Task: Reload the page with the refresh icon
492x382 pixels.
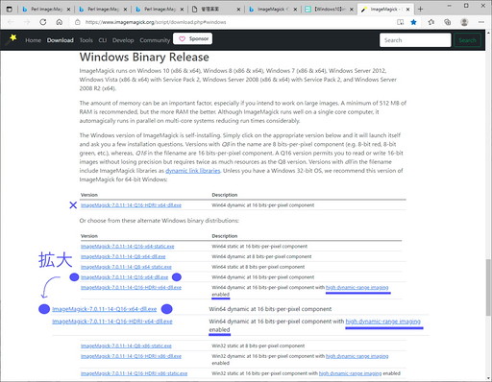Action: coord(43,22)
